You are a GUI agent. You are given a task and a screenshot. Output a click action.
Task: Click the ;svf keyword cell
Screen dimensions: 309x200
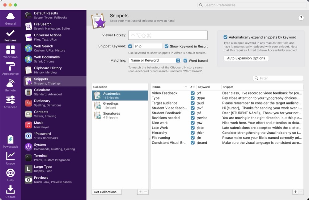pyautogui.click(x=200, y=108)
